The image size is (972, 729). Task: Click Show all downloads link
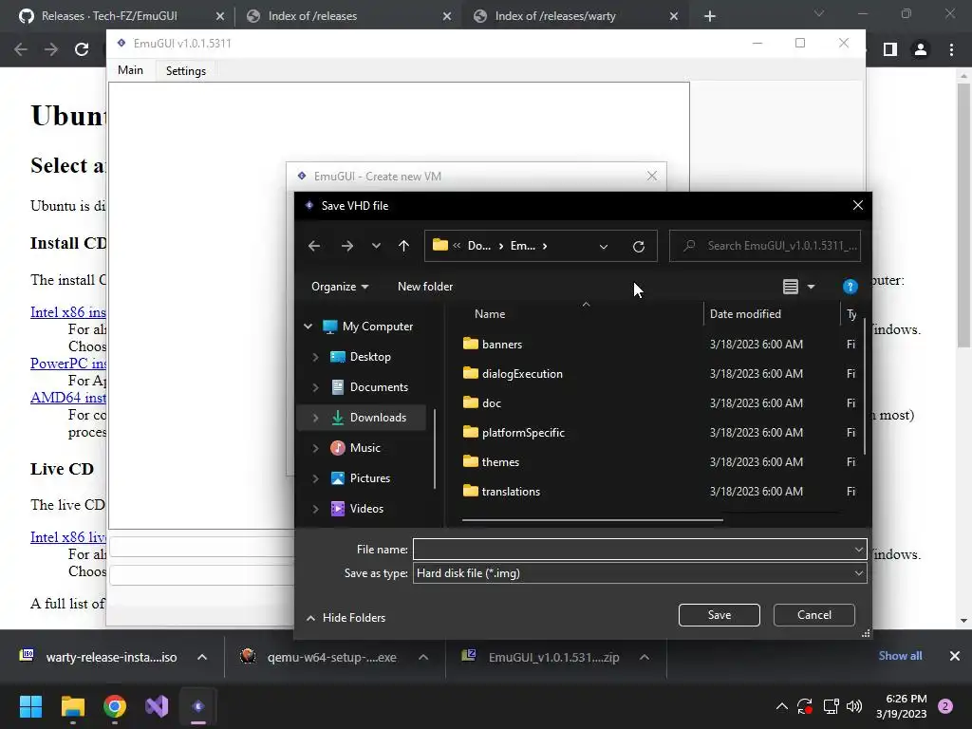click(900, 656)
